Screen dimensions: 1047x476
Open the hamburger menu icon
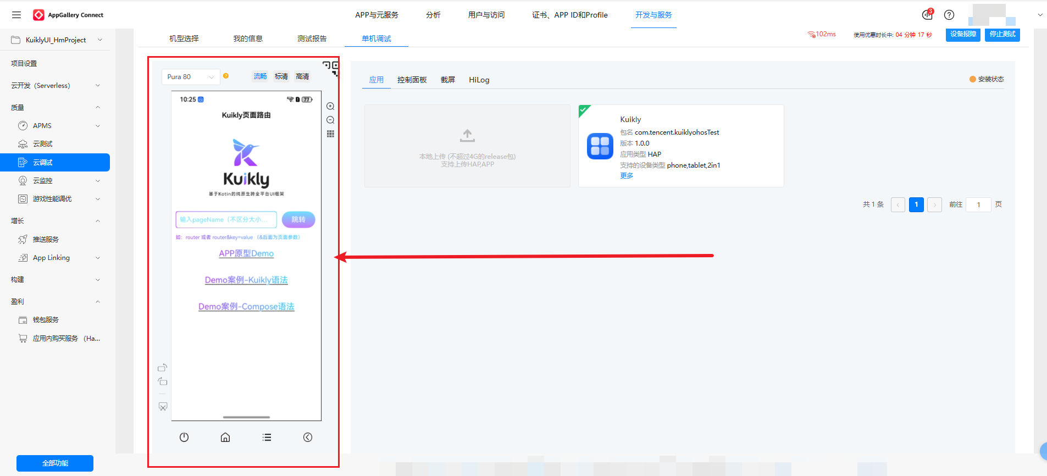point(16,15)
